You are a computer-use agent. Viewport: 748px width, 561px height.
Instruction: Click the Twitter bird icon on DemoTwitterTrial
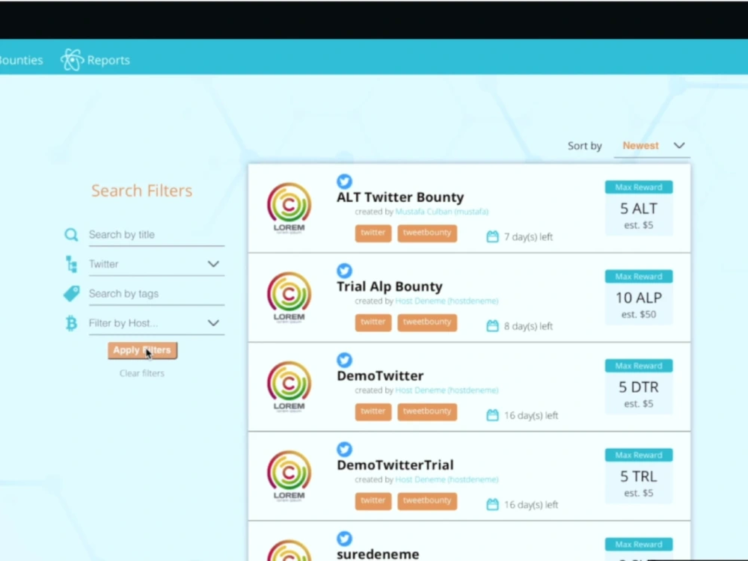[344, 449]
